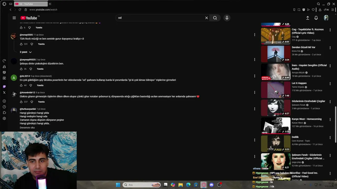The width and height of the screenshot is (337, 189).
Task: Open a new browser tab
Action: [50, 4]
